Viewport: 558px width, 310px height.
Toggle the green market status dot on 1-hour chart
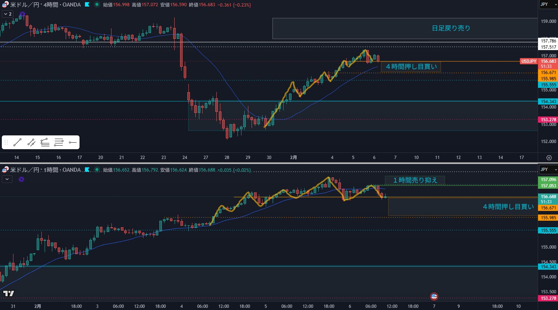click(x=97, y=170)
